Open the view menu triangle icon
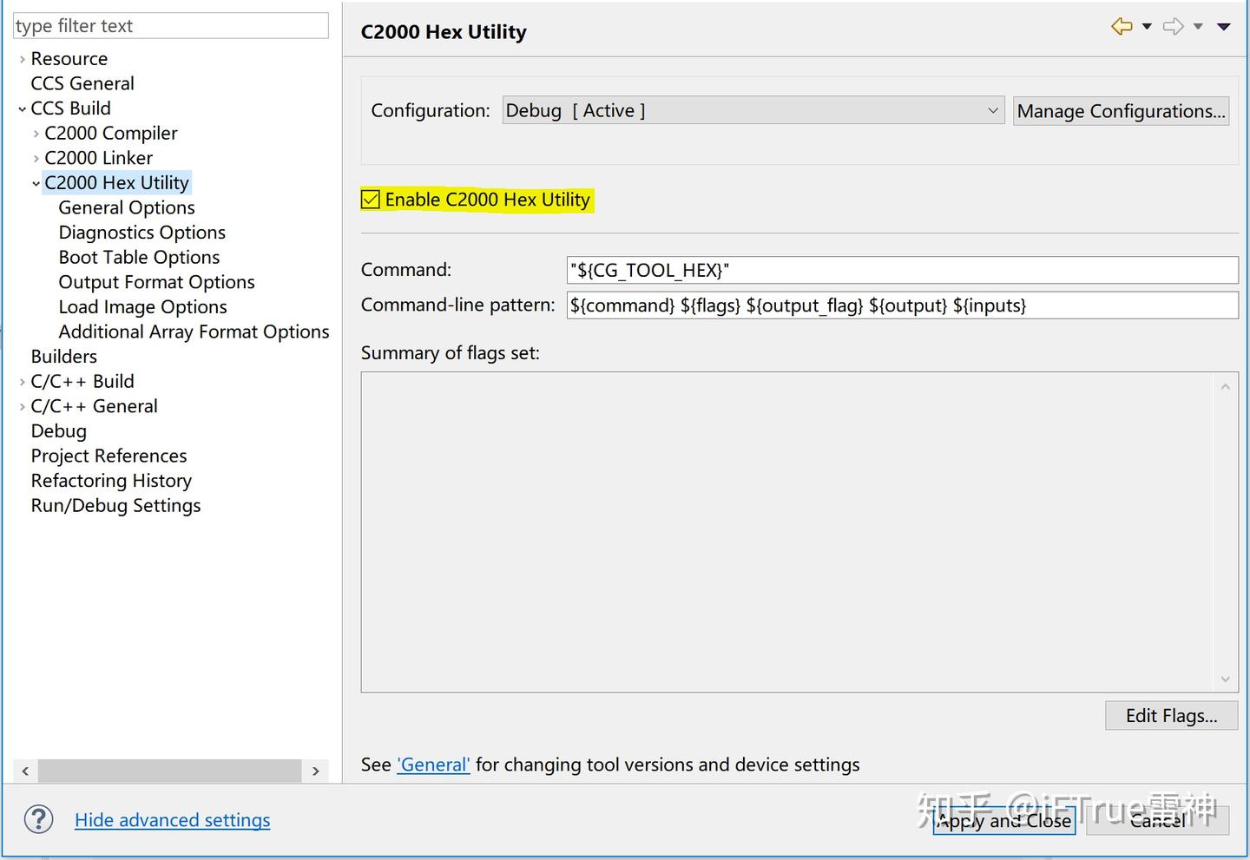The width and height of the screenshot is (1250, 860). point(1224,27)
